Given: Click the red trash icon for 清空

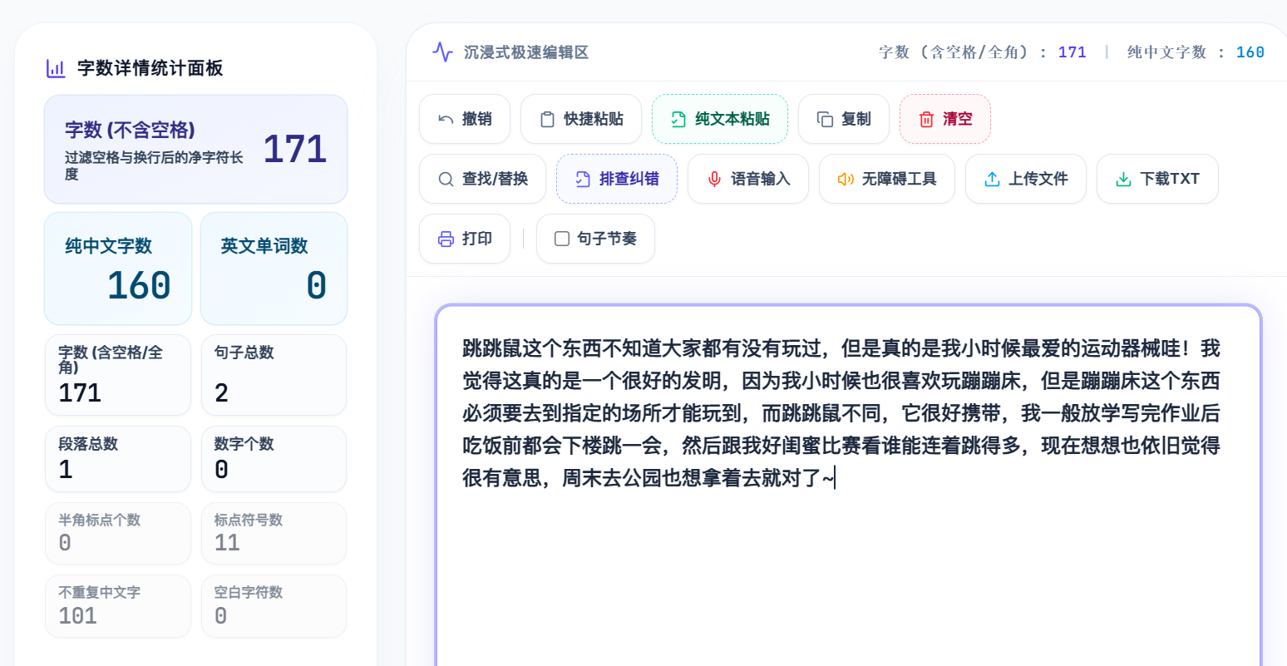Looking at the screenshot, I should [926, 119].
